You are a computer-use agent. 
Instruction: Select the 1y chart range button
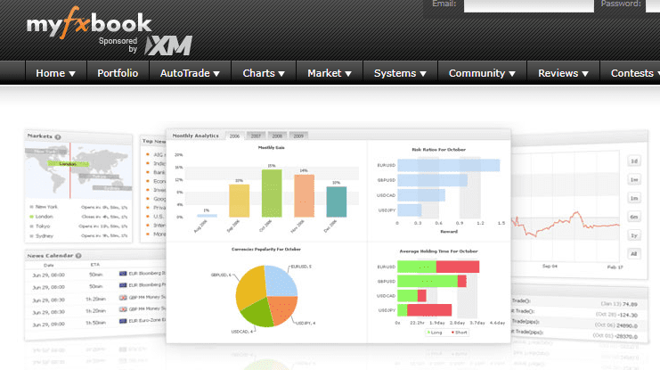click(x=634, y=235)
